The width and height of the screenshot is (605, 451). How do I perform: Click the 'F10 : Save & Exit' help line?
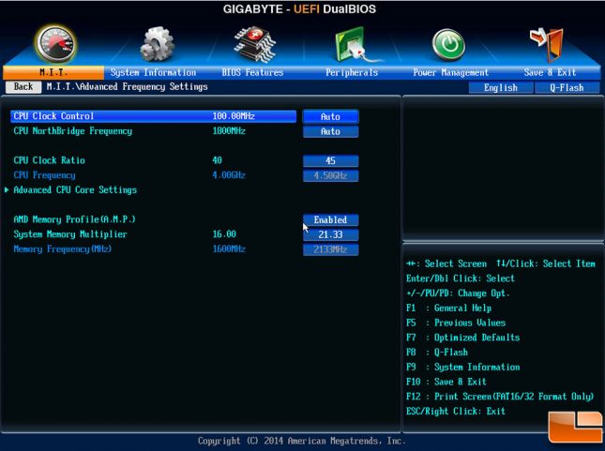(x=446, y=382)
